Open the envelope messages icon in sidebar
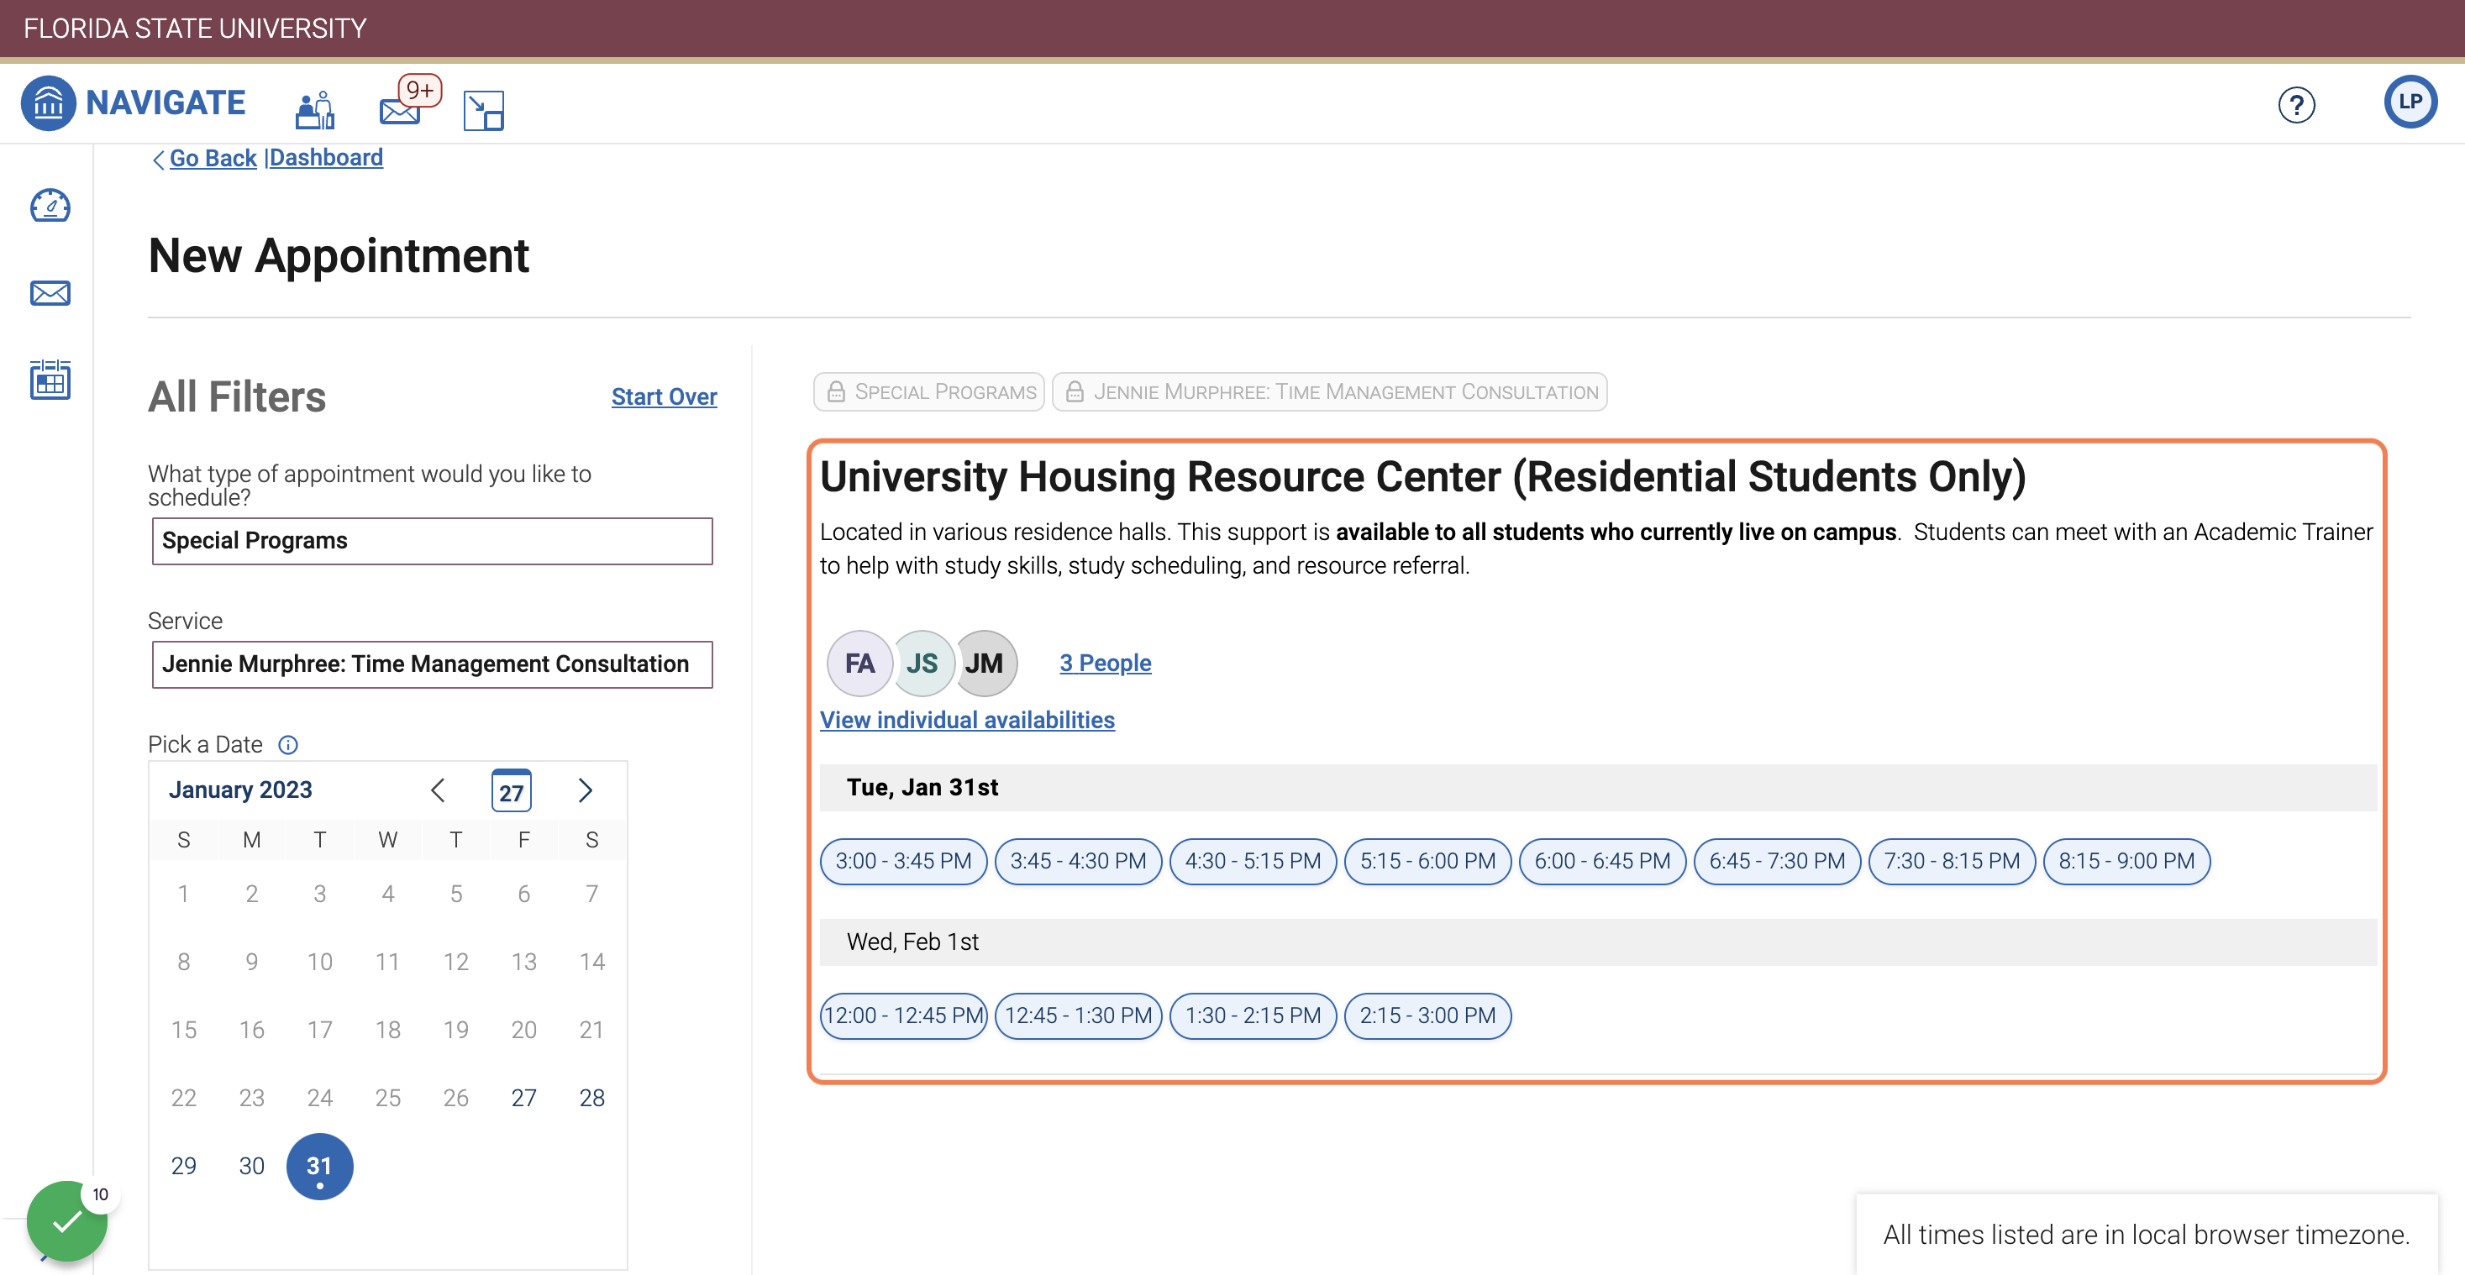Image resolution: width=2465 pixels, height=1275 pixels. click(50, 292)
